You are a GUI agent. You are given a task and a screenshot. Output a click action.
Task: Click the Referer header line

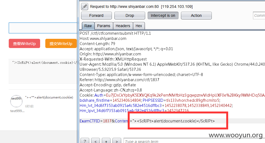click(119, 80)
